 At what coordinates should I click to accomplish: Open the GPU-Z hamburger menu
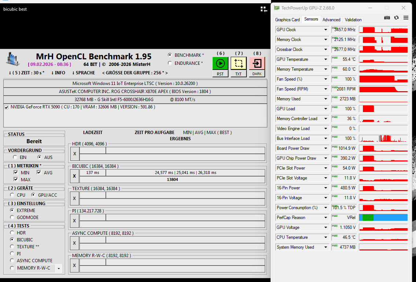(x=406, y=18)
